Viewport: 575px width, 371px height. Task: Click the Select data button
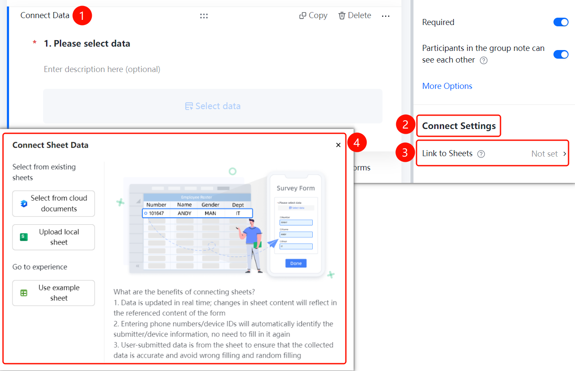tap(213, 106)
